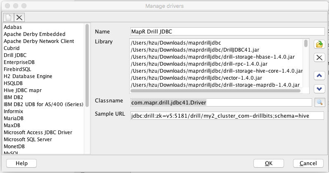This screenshot has height=173, width=329.
Task: Click library list vertical scrollbar
Action: [x=306, y=43]
